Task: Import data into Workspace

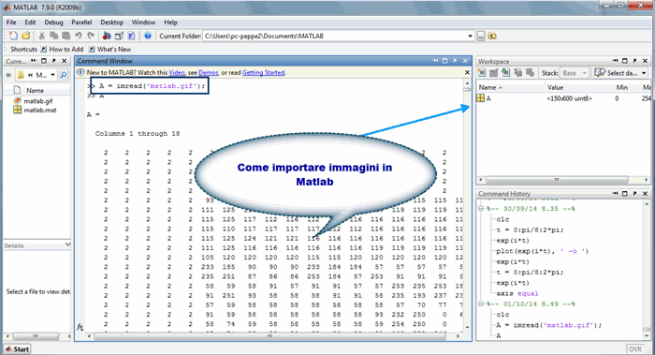Action: pyautogui.click(x=506, y=73)
